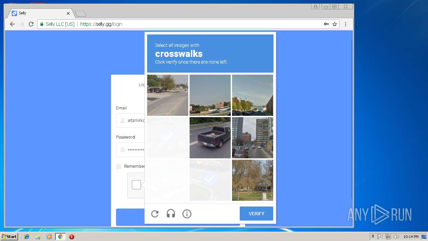Go back using browser back arrow

point(12,24)
